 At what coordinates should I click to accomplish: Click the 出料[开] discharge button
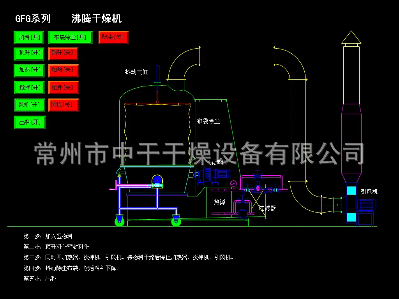click(30, 122)
